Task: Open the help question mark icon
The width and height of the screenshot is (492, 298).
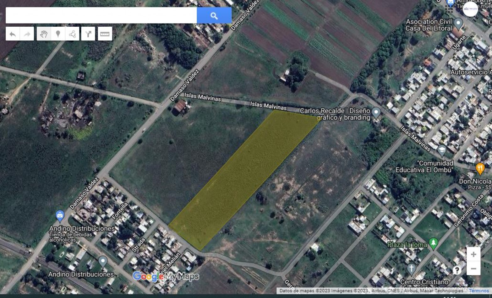Action: pyautogui.click(x=456, y=270)
